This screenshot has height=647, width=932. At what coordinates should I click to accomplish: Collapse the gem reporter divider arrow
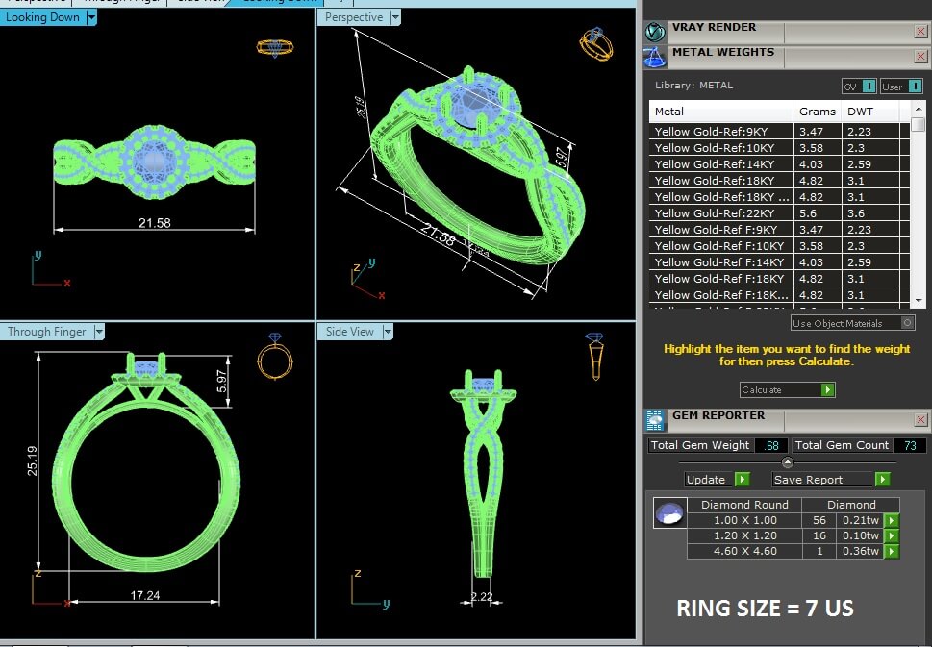pyautogui.click(x=788, y=462)
